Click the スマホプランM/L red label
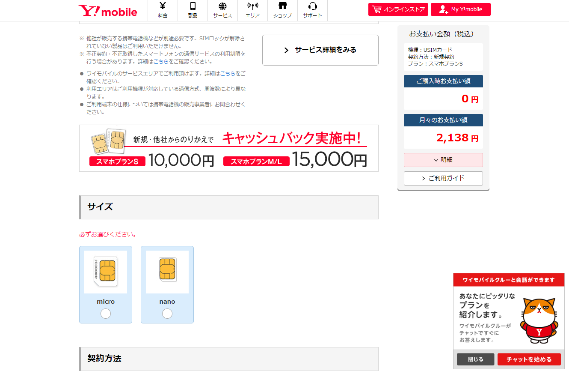The image size is (569, 374). point(256,162)
